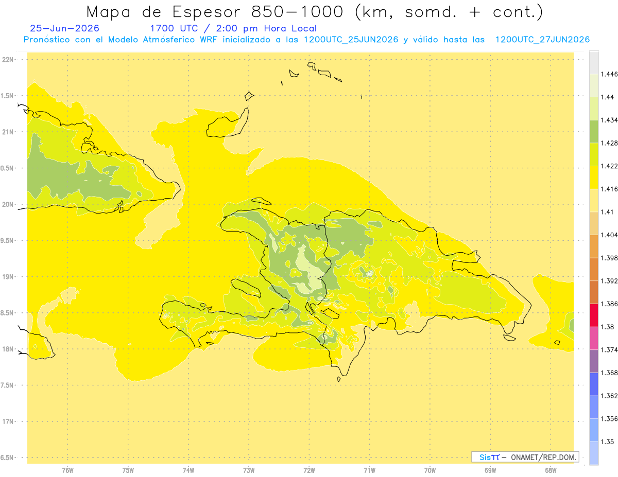Click the legend value 1.434
Screen dimensions: 618x477
(609, 120)
